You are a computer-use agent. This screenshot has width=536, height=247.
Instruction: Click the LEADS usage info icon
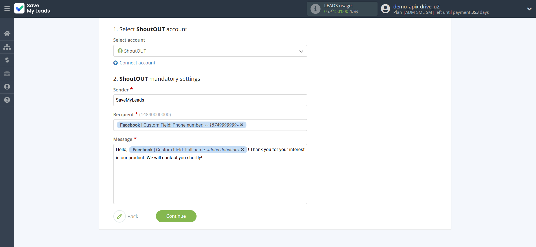(x=315, y=9)
